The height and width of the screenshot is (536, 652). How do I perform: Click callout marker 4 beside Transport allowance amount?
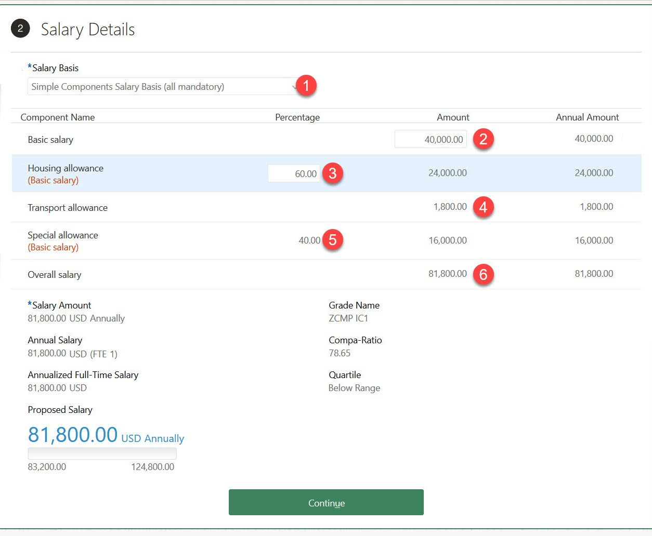[x=483, y=207]
